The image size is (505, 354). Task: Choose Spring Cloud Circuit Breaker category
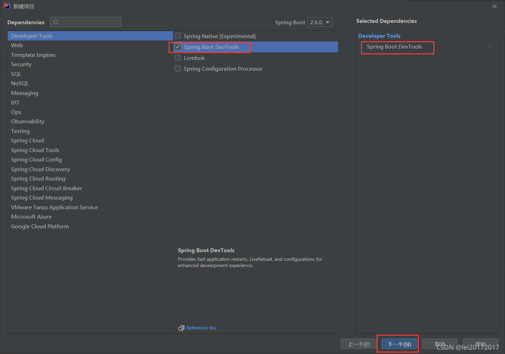click(90, 188)
